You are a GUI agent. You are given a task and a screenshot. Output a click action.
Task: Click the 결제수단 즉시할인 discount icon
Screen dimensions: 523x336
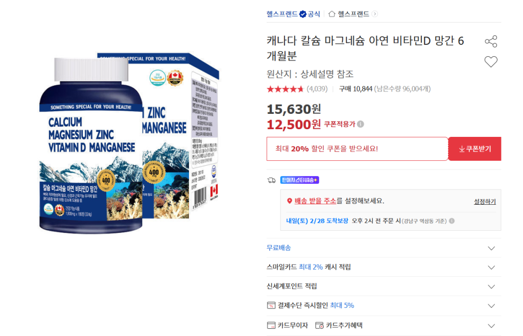(x=271, y=305)
